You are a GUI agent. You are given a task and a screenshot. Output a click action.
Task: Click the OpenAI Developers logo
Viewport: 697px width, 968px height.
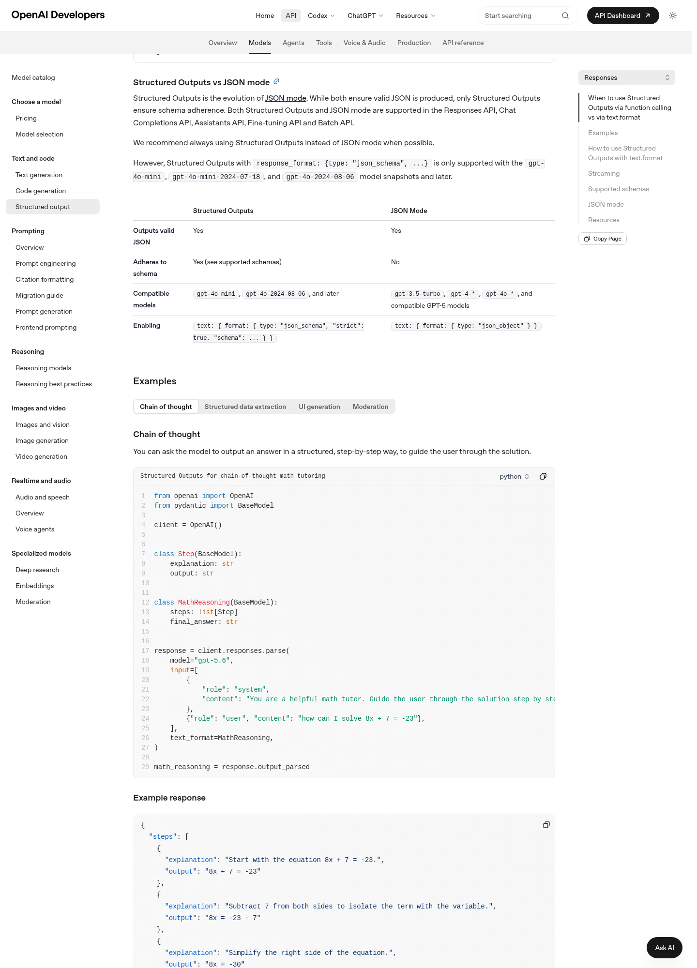(x=58, y=15)
